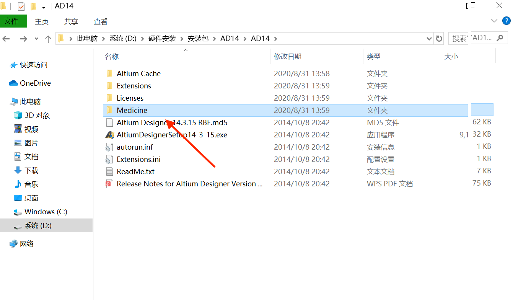Image resolution: width=513 pixels, height=300 pixels.
Task: Select AltiumDesignerSetup14_3_15.exe file name
Action: click(172, 135)
